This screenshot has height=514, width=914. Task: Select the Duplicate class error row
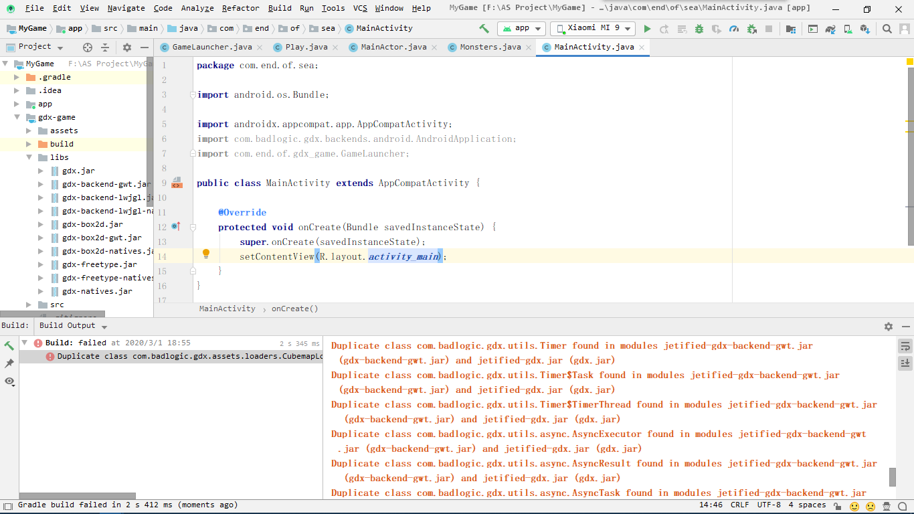pos(171,357)
